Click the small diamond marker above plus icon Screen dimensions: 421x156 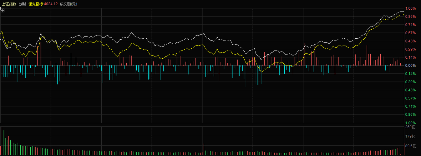1,8
